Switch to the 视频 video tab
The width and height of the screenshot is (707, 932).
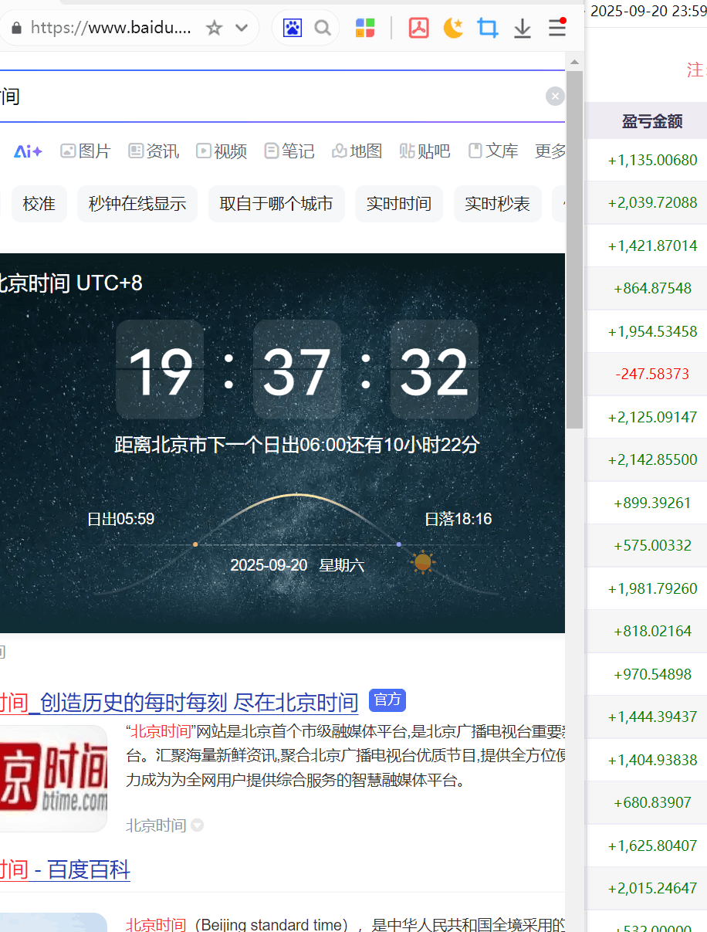point(222,151)
